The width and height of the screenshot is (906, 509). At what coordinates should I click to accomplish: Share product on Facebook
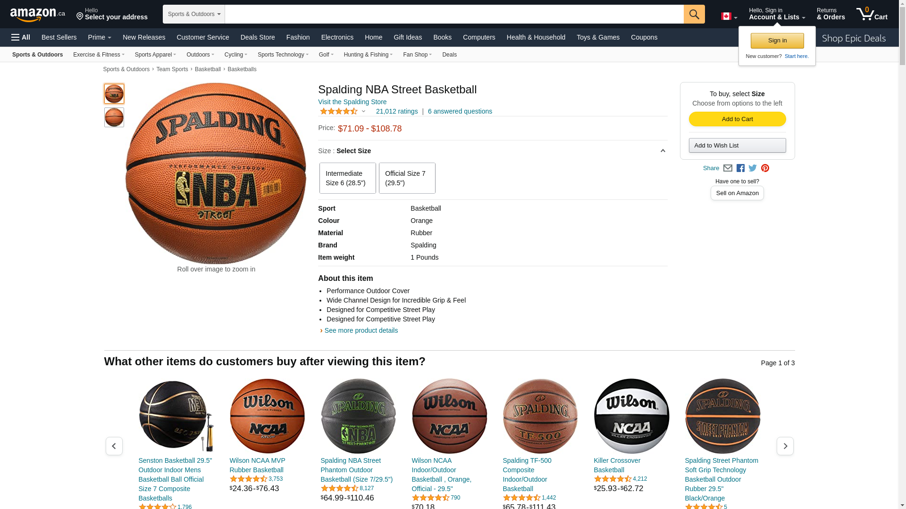[740, 168]
